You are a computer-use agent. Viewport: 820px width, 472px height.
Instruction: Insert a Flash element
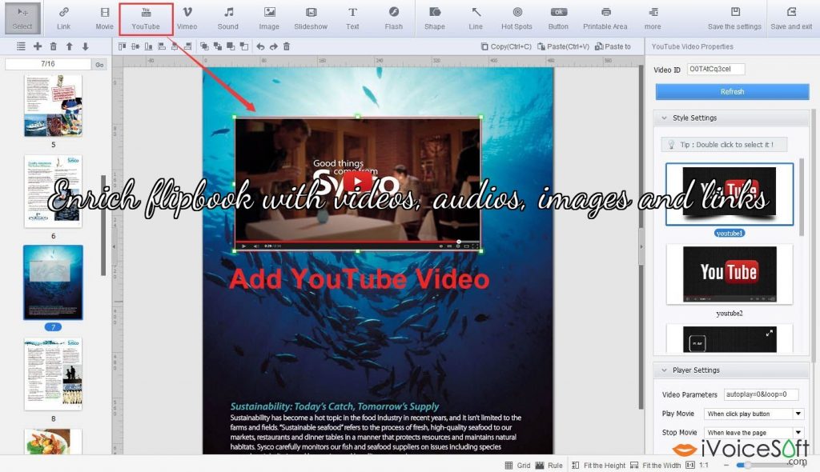click(394, 18)
